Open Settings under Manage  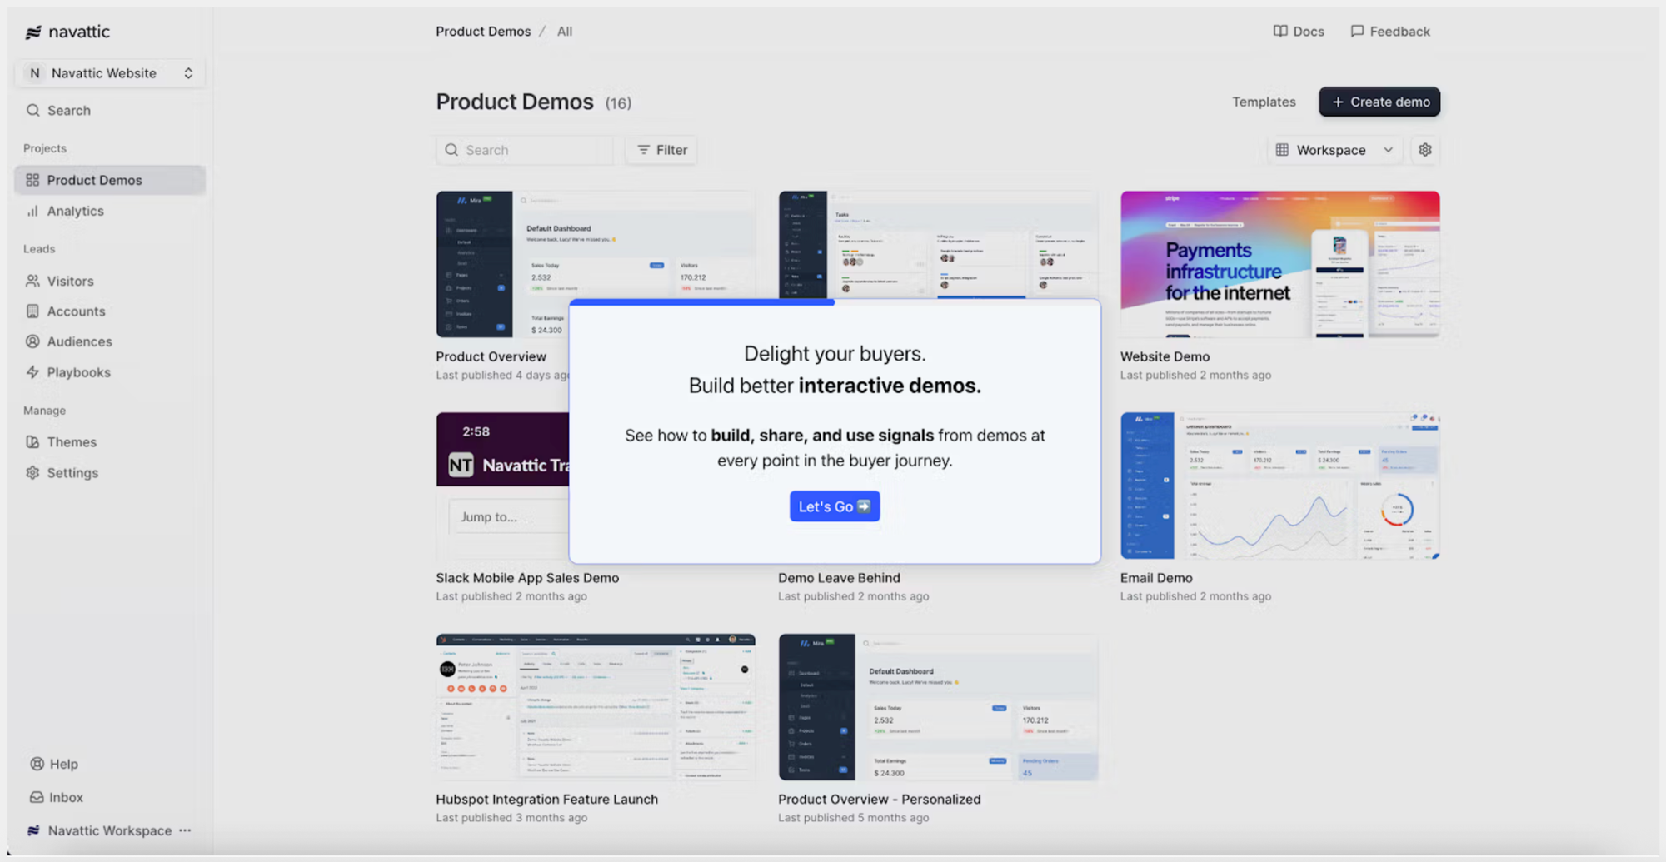(x=110, y=472)
